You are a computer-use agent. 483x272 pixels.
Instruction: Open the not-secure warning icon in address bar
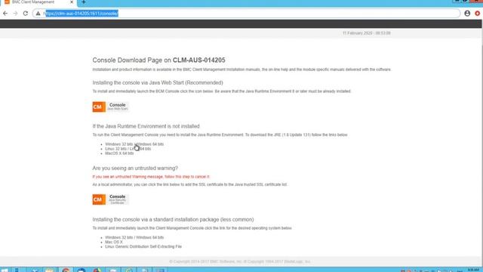pyautogui.click(x=38, y=14)
